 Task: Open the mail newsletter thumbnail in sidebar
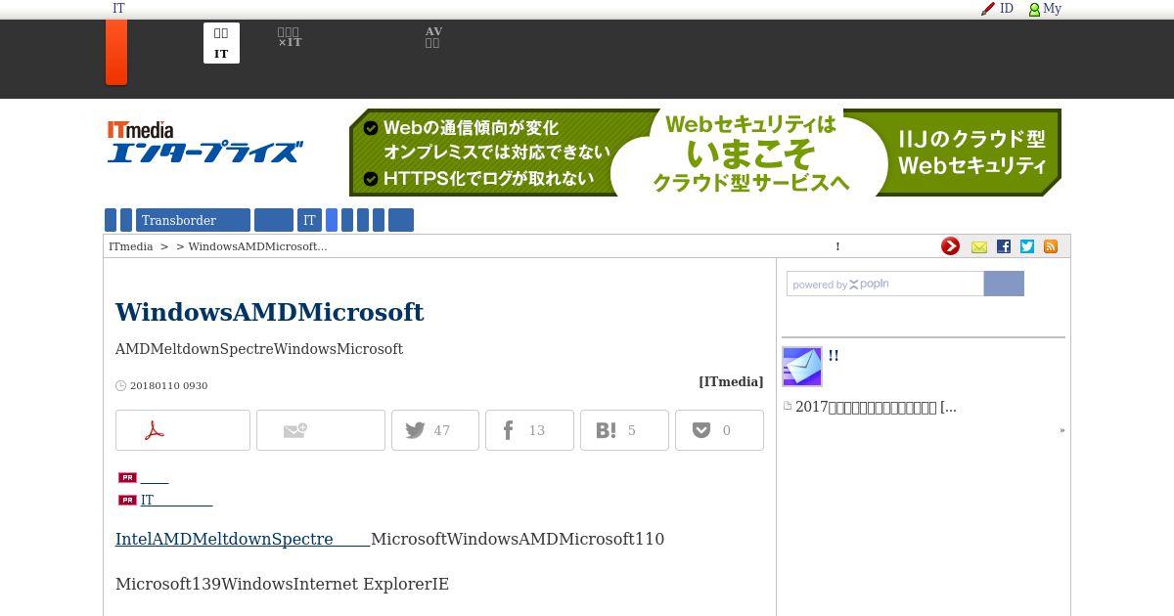point(802,367)
